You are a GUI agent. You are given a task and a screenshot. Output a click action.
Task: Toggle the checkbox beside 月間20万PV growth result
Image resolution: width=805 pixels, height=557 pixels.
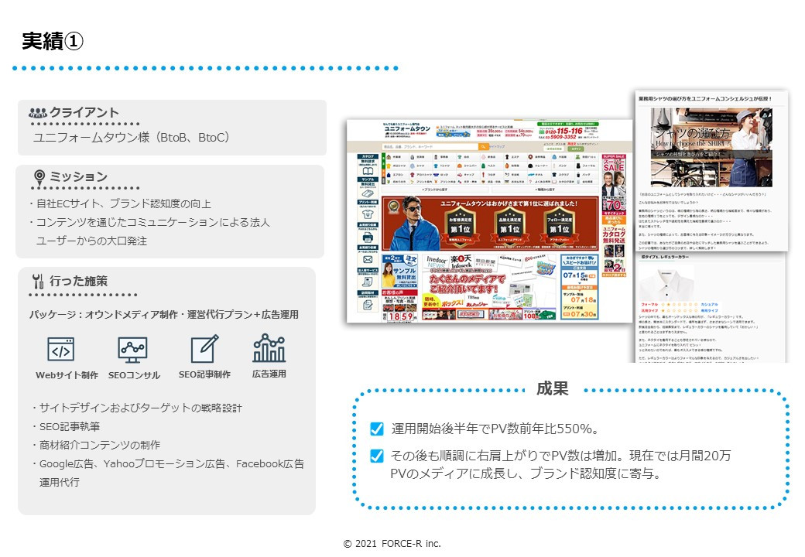point(377,455)
